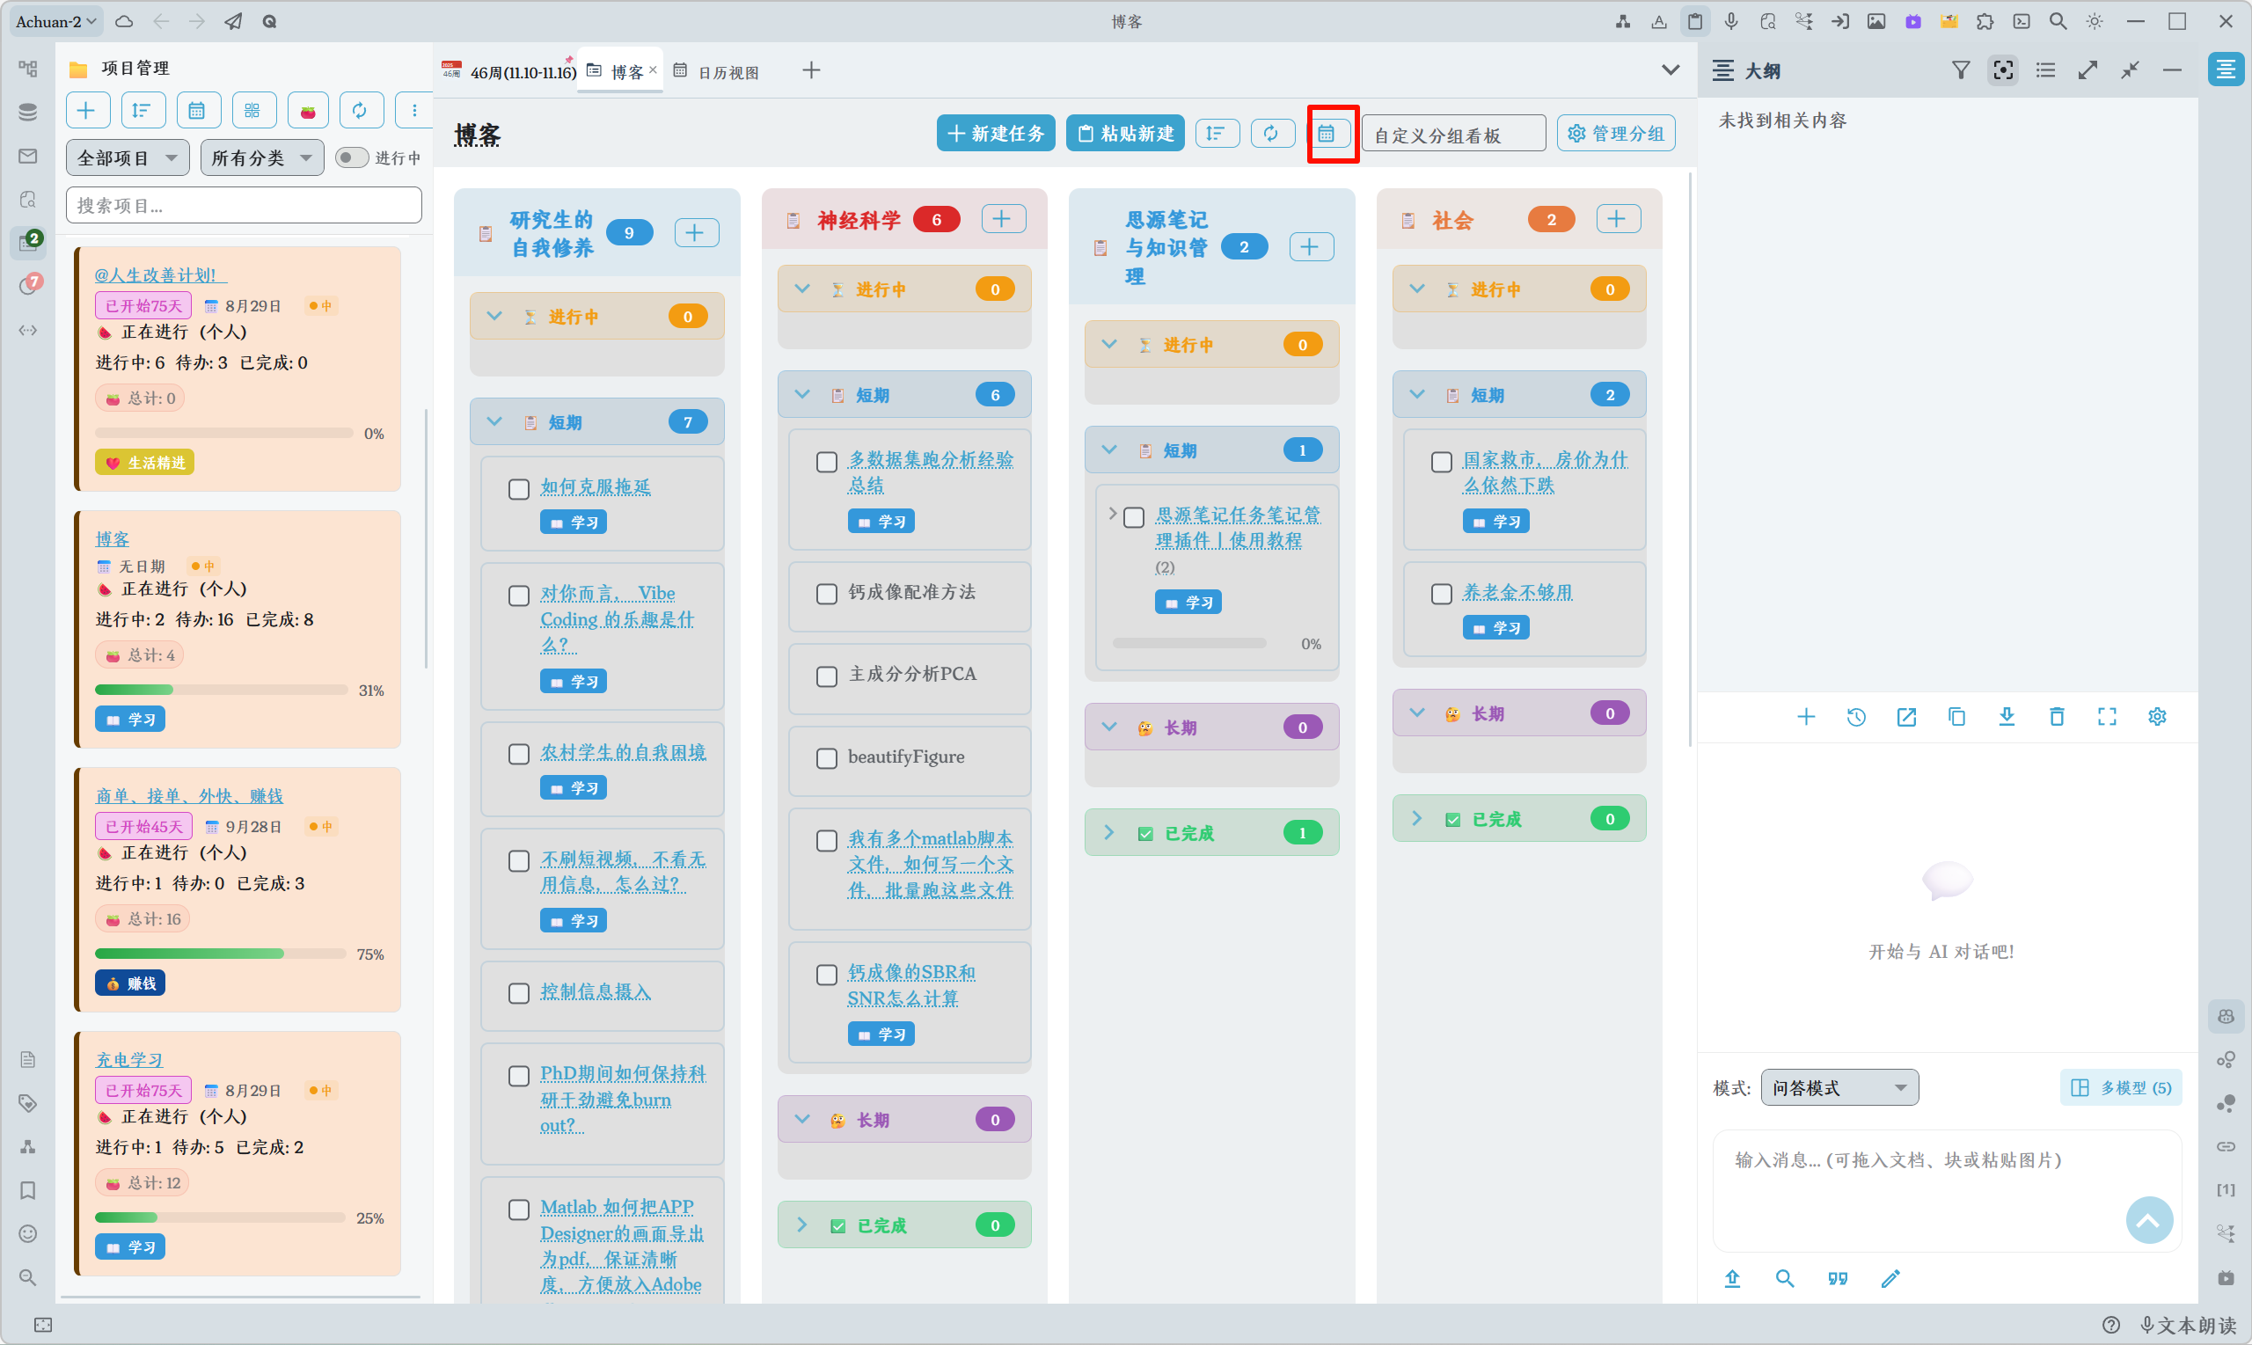Open the 全部项目 dropdown filter

[127, 157]
